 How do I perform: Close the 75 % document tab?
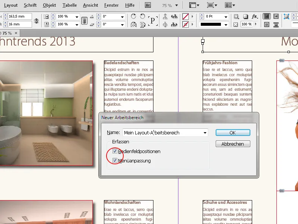pyautogui.click(x=16, y=33)
